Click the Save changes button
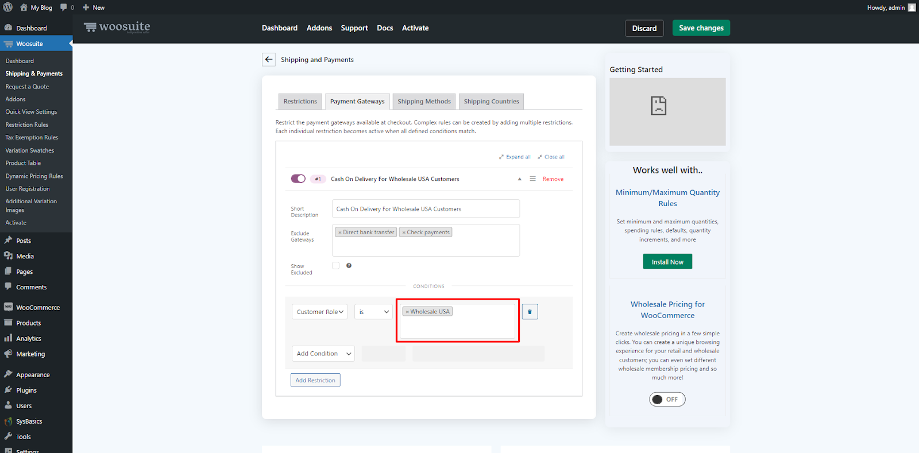 point(701,28)
